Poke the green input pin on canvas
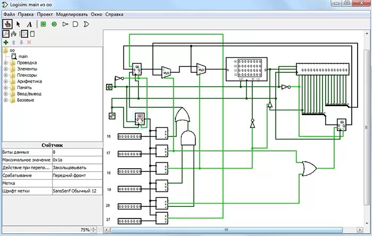 click(109, 87)
